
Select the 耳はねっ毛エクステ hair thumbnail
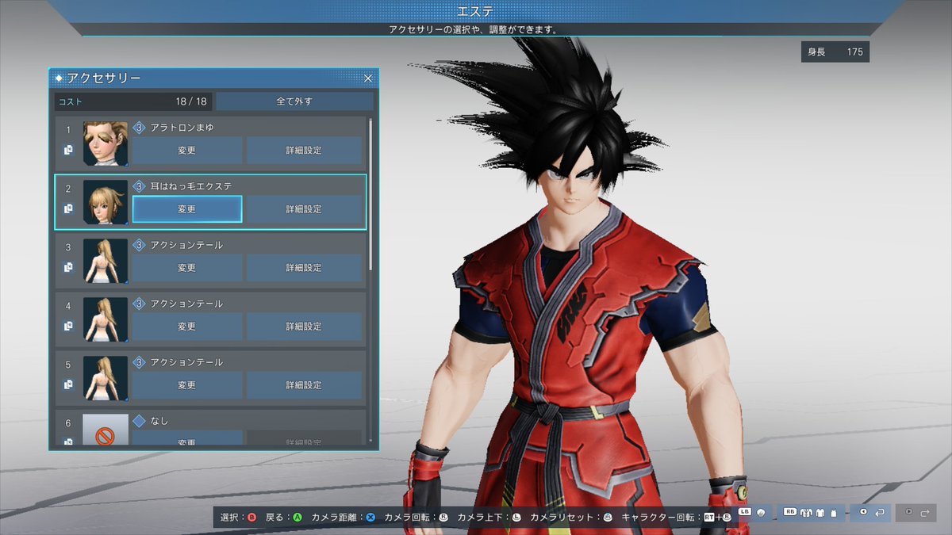106,202
